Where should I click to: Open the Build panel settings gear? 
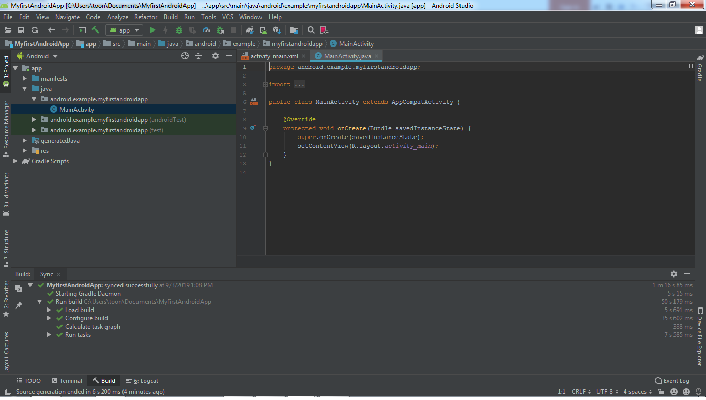[674, 274]
